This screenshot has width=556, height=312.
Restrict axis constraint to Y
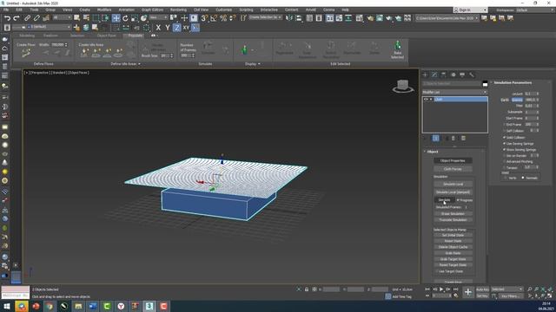168,28
